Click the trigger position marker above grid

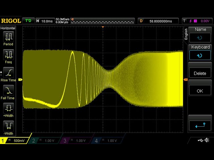coord(103,27)
